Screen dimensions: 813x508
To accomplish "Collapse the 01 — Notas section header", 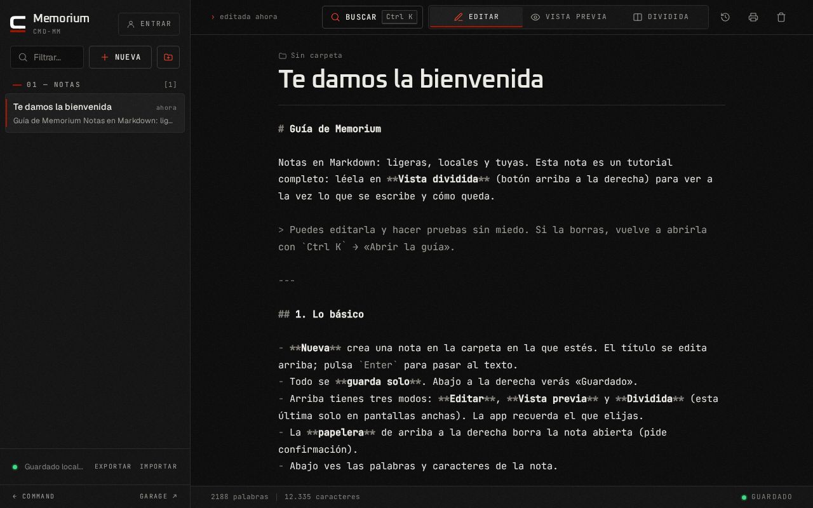I will point(95,84).
